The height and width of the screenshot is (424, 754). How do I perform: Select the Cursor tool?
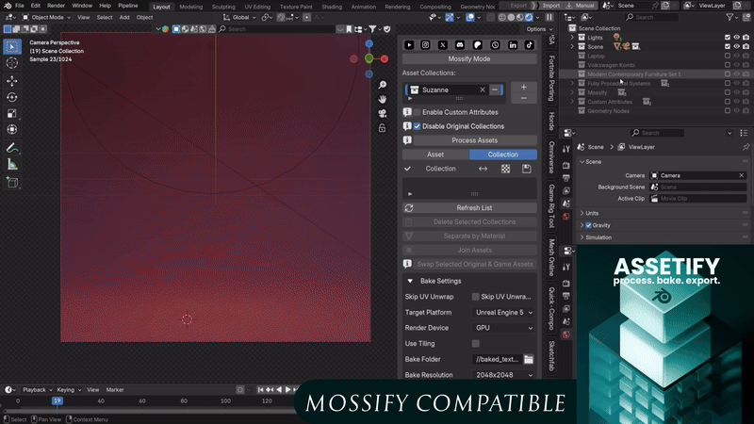tap(12, 63)
